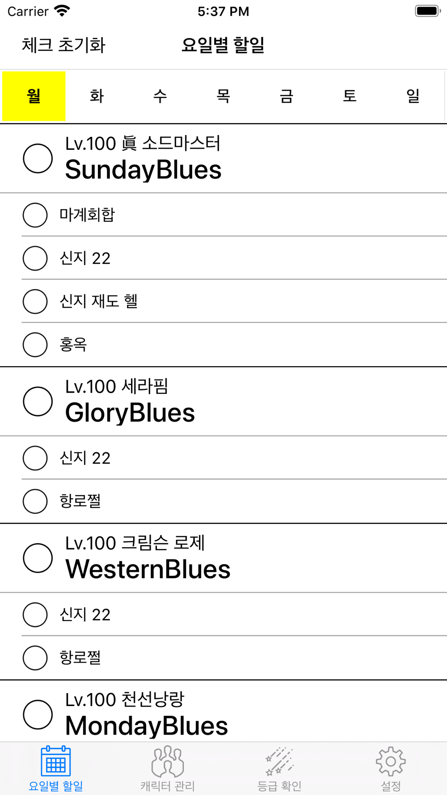
Task: Switch to the 화 day tab
Action: (x=97, y=96)
